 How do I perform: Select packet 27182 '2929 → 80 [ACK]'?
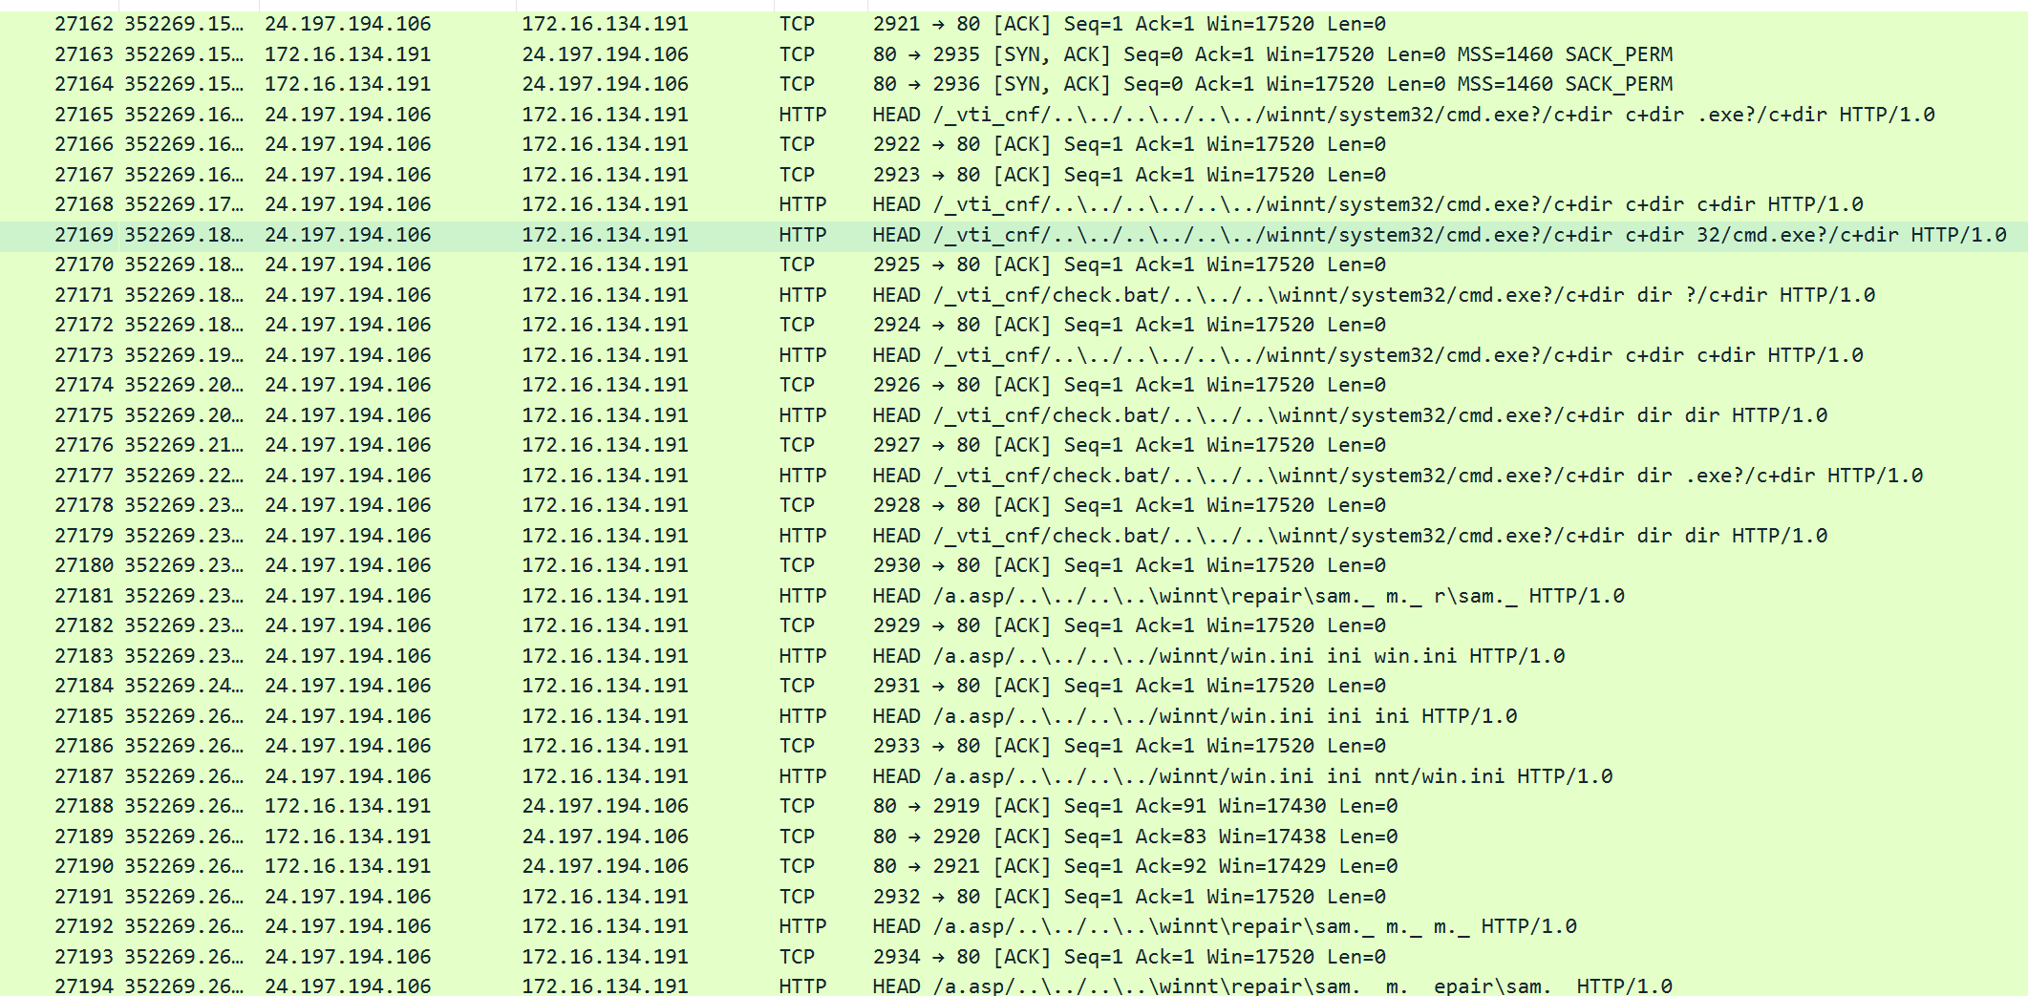(x=1014, y=625)
